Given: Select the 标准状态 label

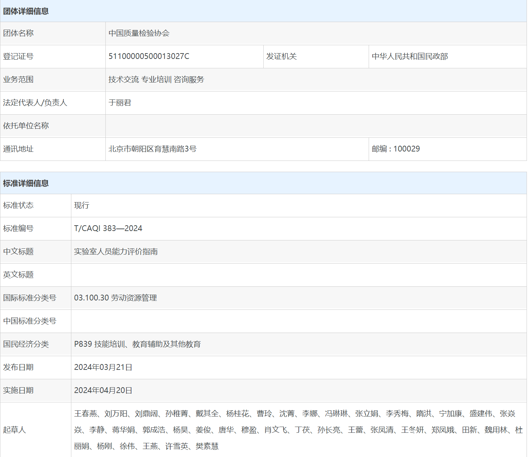Looking at the screenshot, I should tap(18, 205).
